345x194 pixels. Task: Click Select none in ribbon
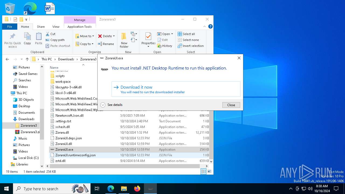tap(188, 40)
